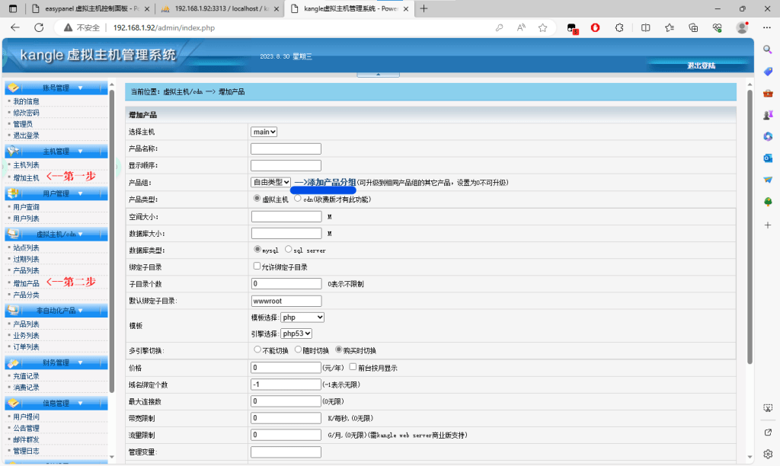780x466 pixels.
Task: Open the 引擎选择 php53 dropdown
Action: (297, 334)
